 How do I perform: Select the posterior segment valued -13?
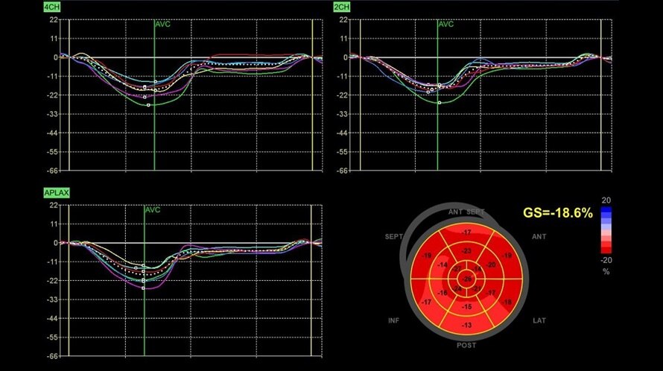pyautogui.click(x=466, y=325)
